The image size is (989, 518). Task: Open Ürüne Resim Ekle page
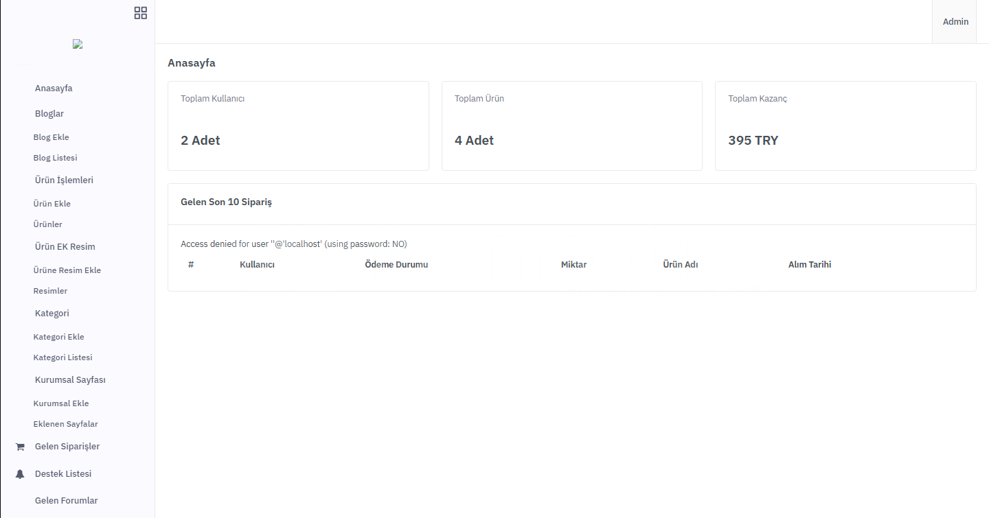click(x=67, y=270)
